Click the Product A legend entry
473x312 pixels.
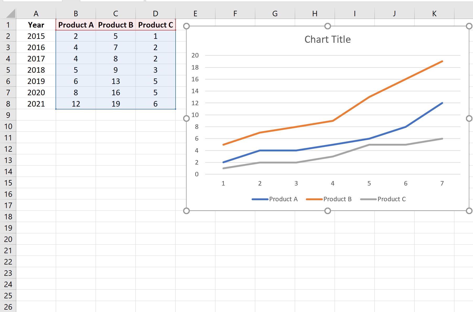coord(275,199)
